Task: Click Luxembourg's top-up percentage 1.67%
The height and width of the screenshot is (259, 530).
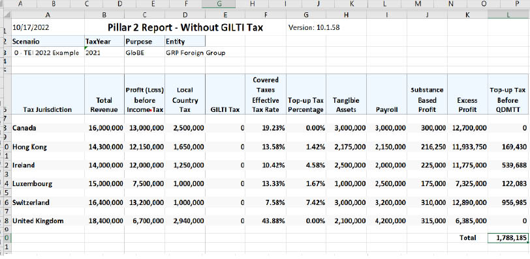Action: (306, 184)
